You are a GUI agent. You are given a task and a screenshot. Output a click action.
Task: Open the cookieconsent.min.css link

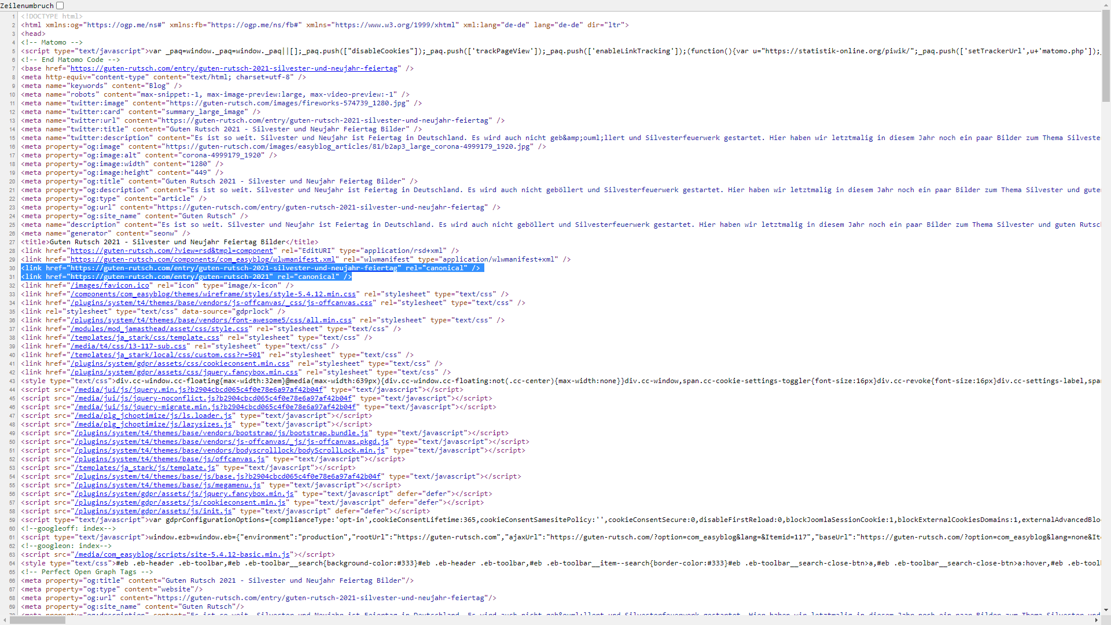(x=180, y=363)
